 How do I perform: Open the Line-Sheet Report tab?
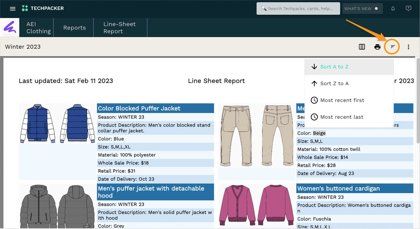click(120, 27)
